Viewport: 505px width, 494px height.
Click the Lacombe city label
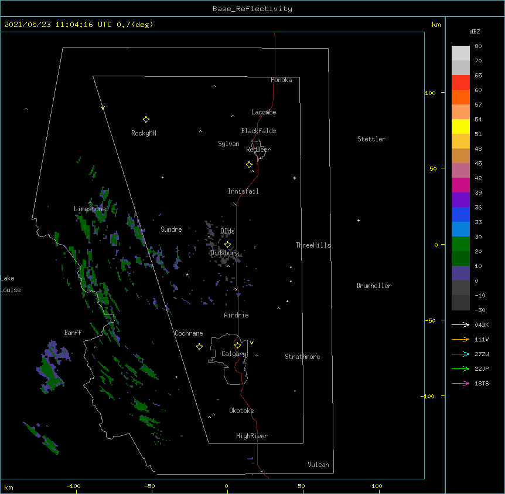(x=264, y=112)
